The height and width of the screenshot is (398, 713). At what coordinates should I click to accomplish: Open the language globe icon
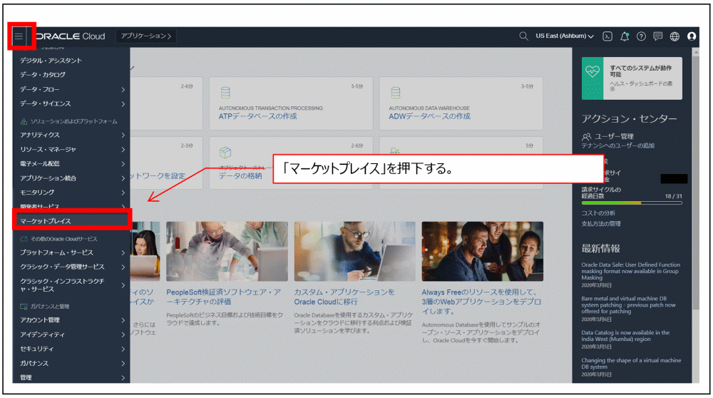tap(674, 36)
